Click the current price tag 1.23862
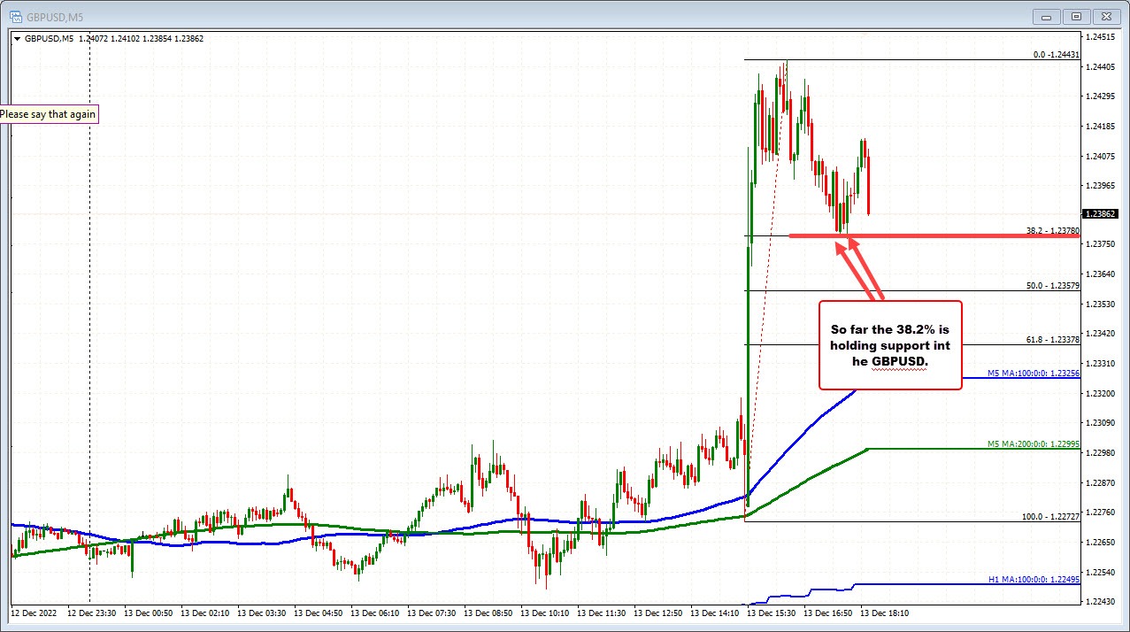 [x=1102, y=213]
